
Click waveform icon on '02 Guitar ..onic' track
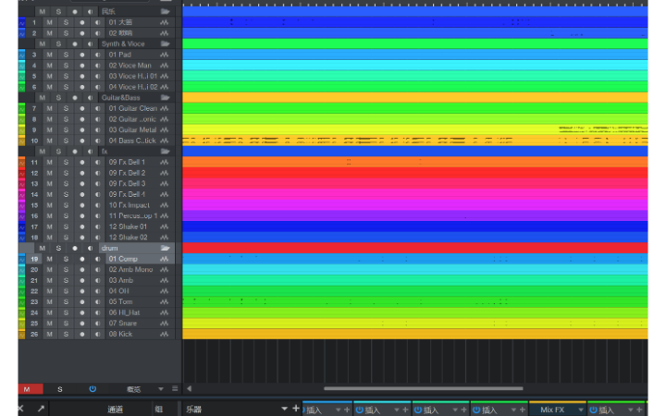165,119
